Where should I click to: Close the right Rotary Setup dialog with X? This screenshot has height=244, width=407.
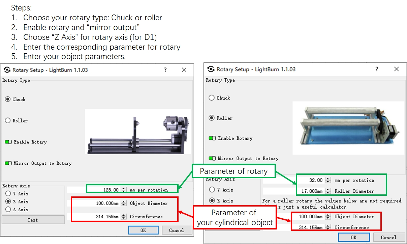tap(396, 69)
